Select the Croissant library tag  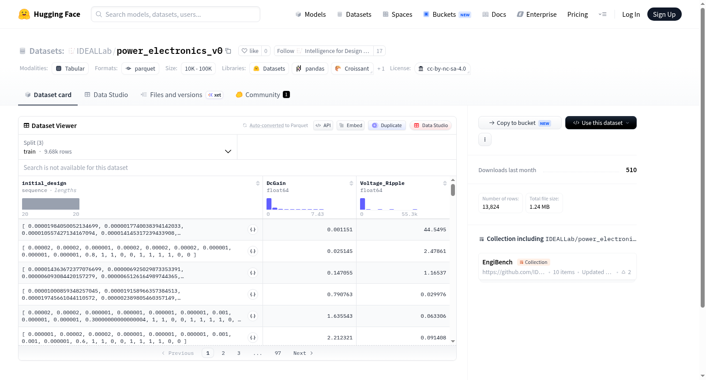tap(352, 68)
